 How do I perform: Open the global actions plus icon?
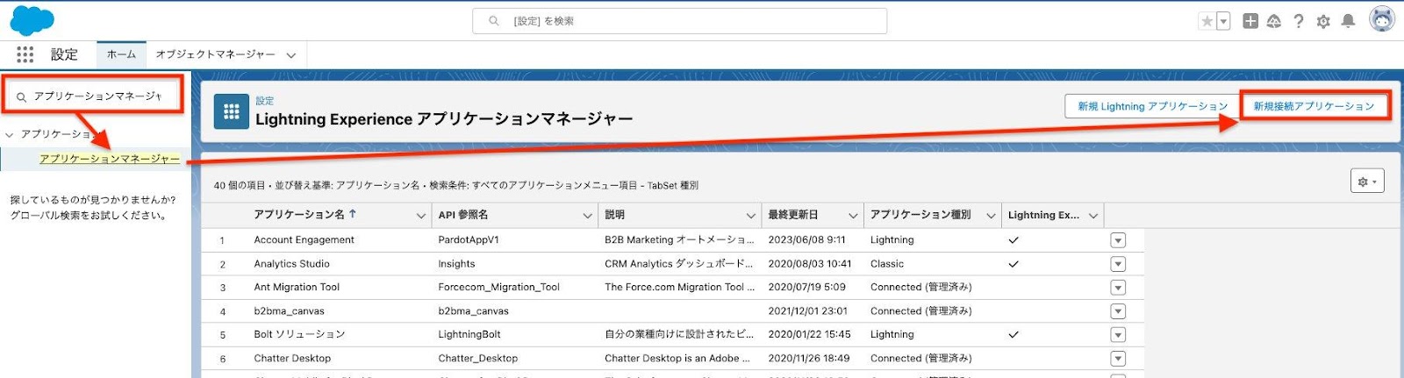1250,21
